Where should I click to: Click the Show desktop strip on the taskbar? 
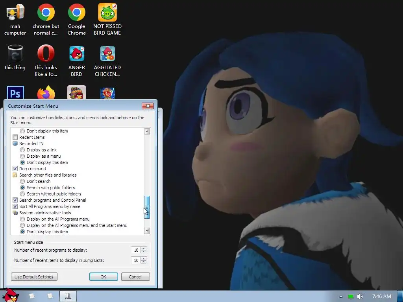coord(400,296)
